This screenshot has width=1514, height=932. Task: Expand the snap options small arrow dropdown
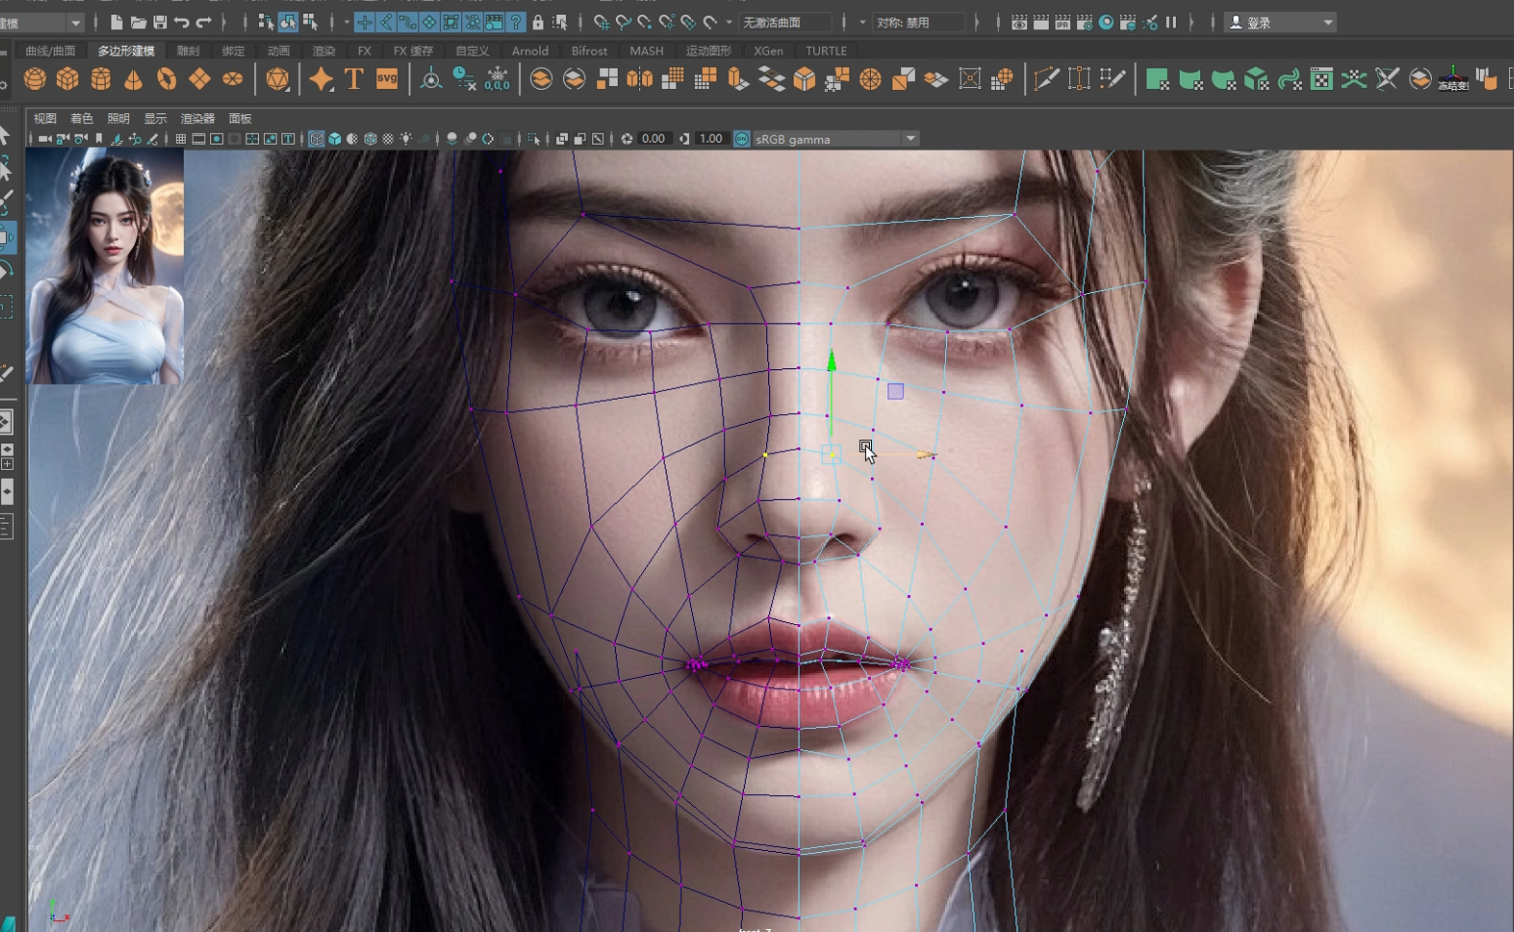(729, 21)
